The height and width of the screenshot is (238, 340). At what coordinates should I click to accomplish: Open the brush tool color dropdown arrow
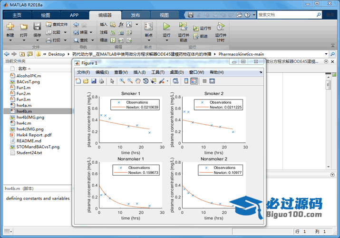coord(167,81)
